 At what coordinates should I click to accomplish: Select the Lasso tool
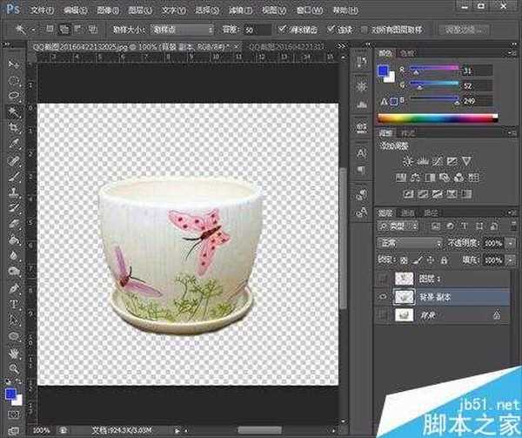click(x=13, y=96)
